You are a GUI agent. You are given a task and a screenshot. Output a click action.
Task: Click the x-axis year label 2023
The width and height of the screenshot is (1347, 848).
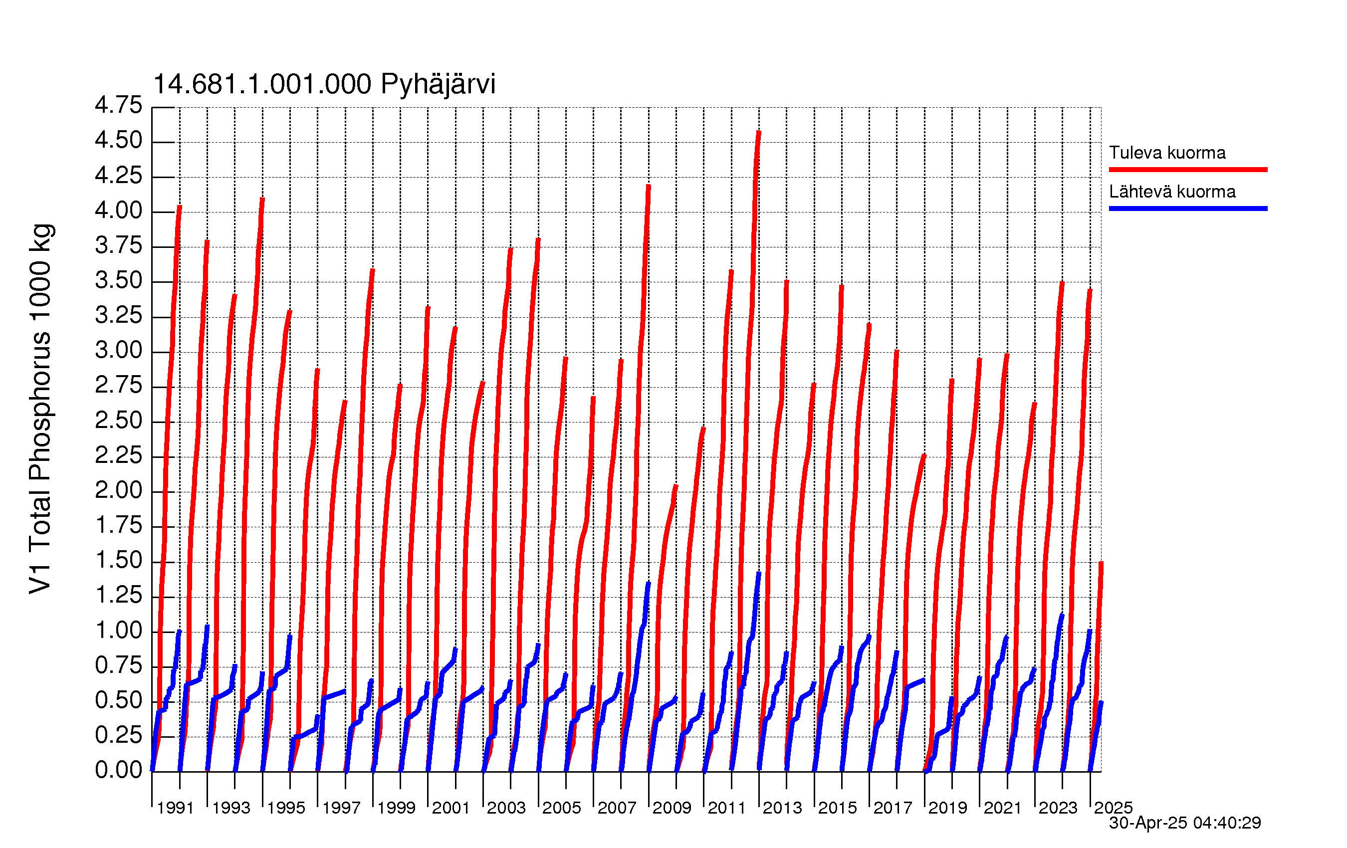1058,808
